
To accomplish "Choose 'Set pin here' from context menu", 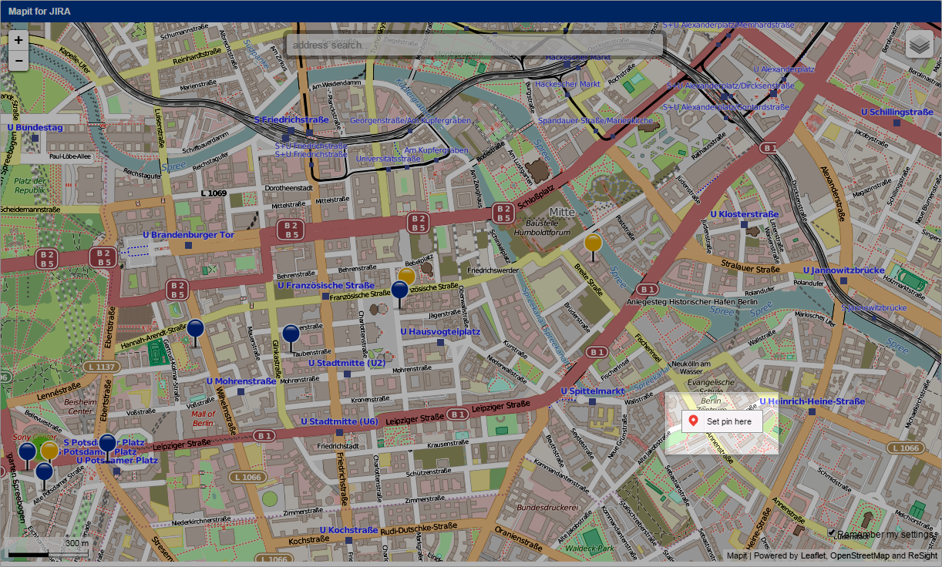I will coord(728,421).
